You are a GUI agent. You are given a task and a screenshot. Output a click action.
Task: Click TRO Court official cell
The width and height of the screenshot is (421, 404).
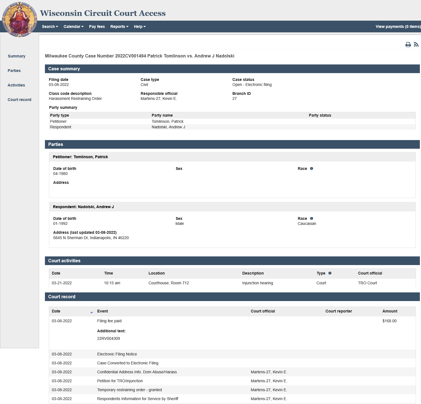[x=367, y=283]
